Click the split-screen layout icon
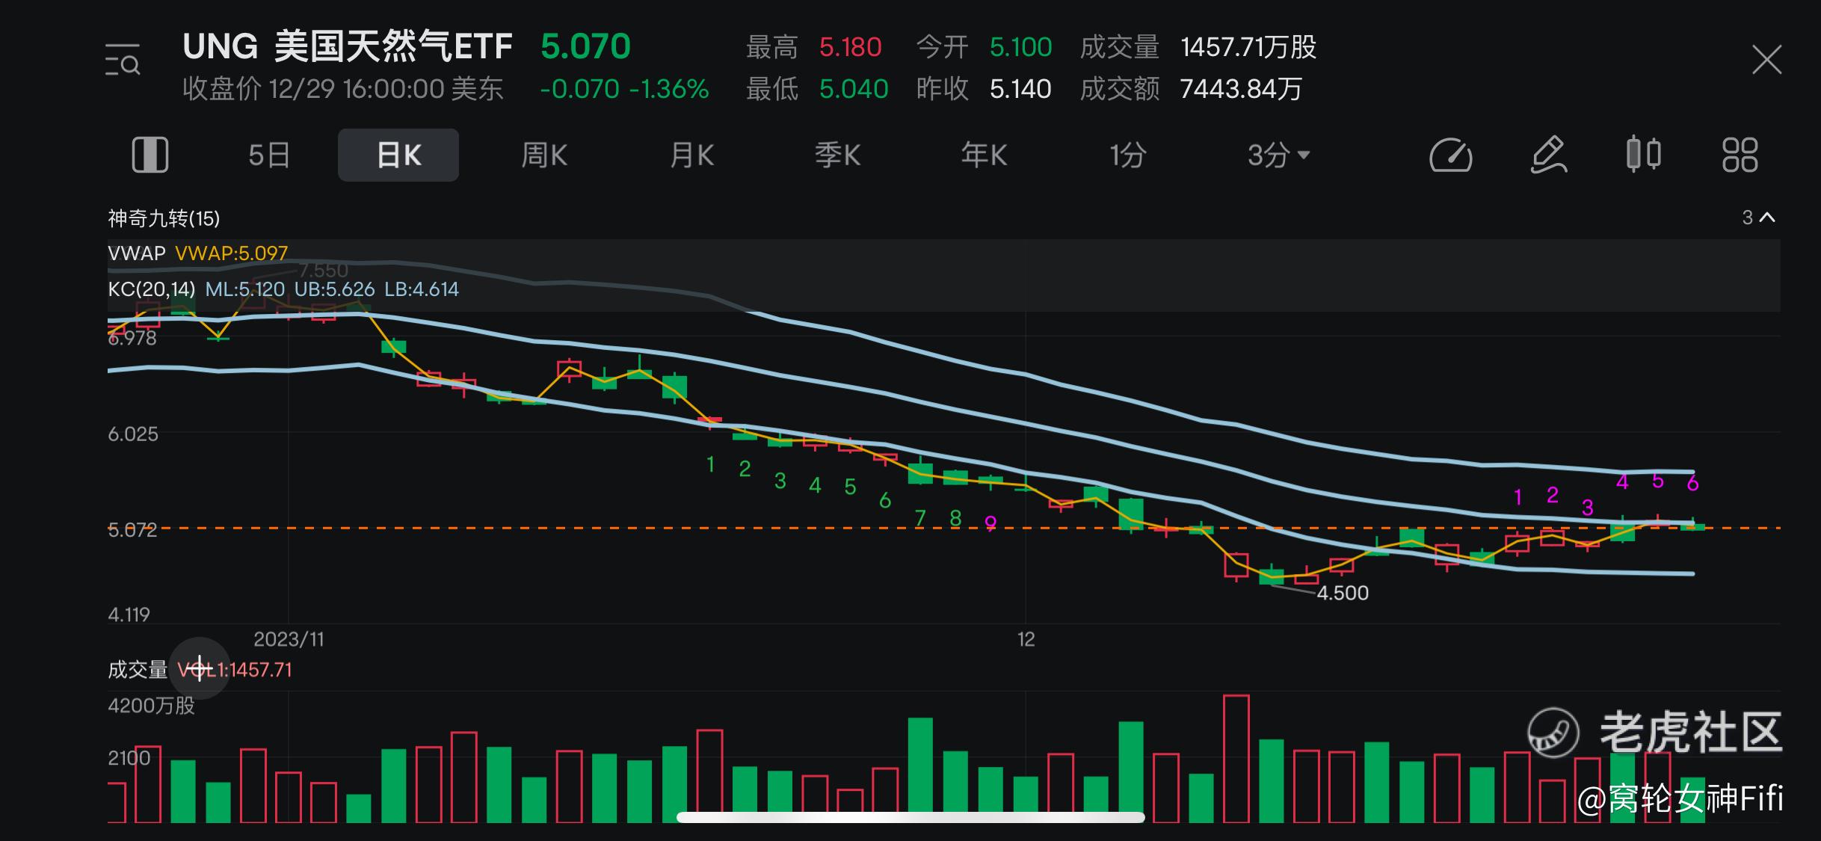 [x=150, y=155]
